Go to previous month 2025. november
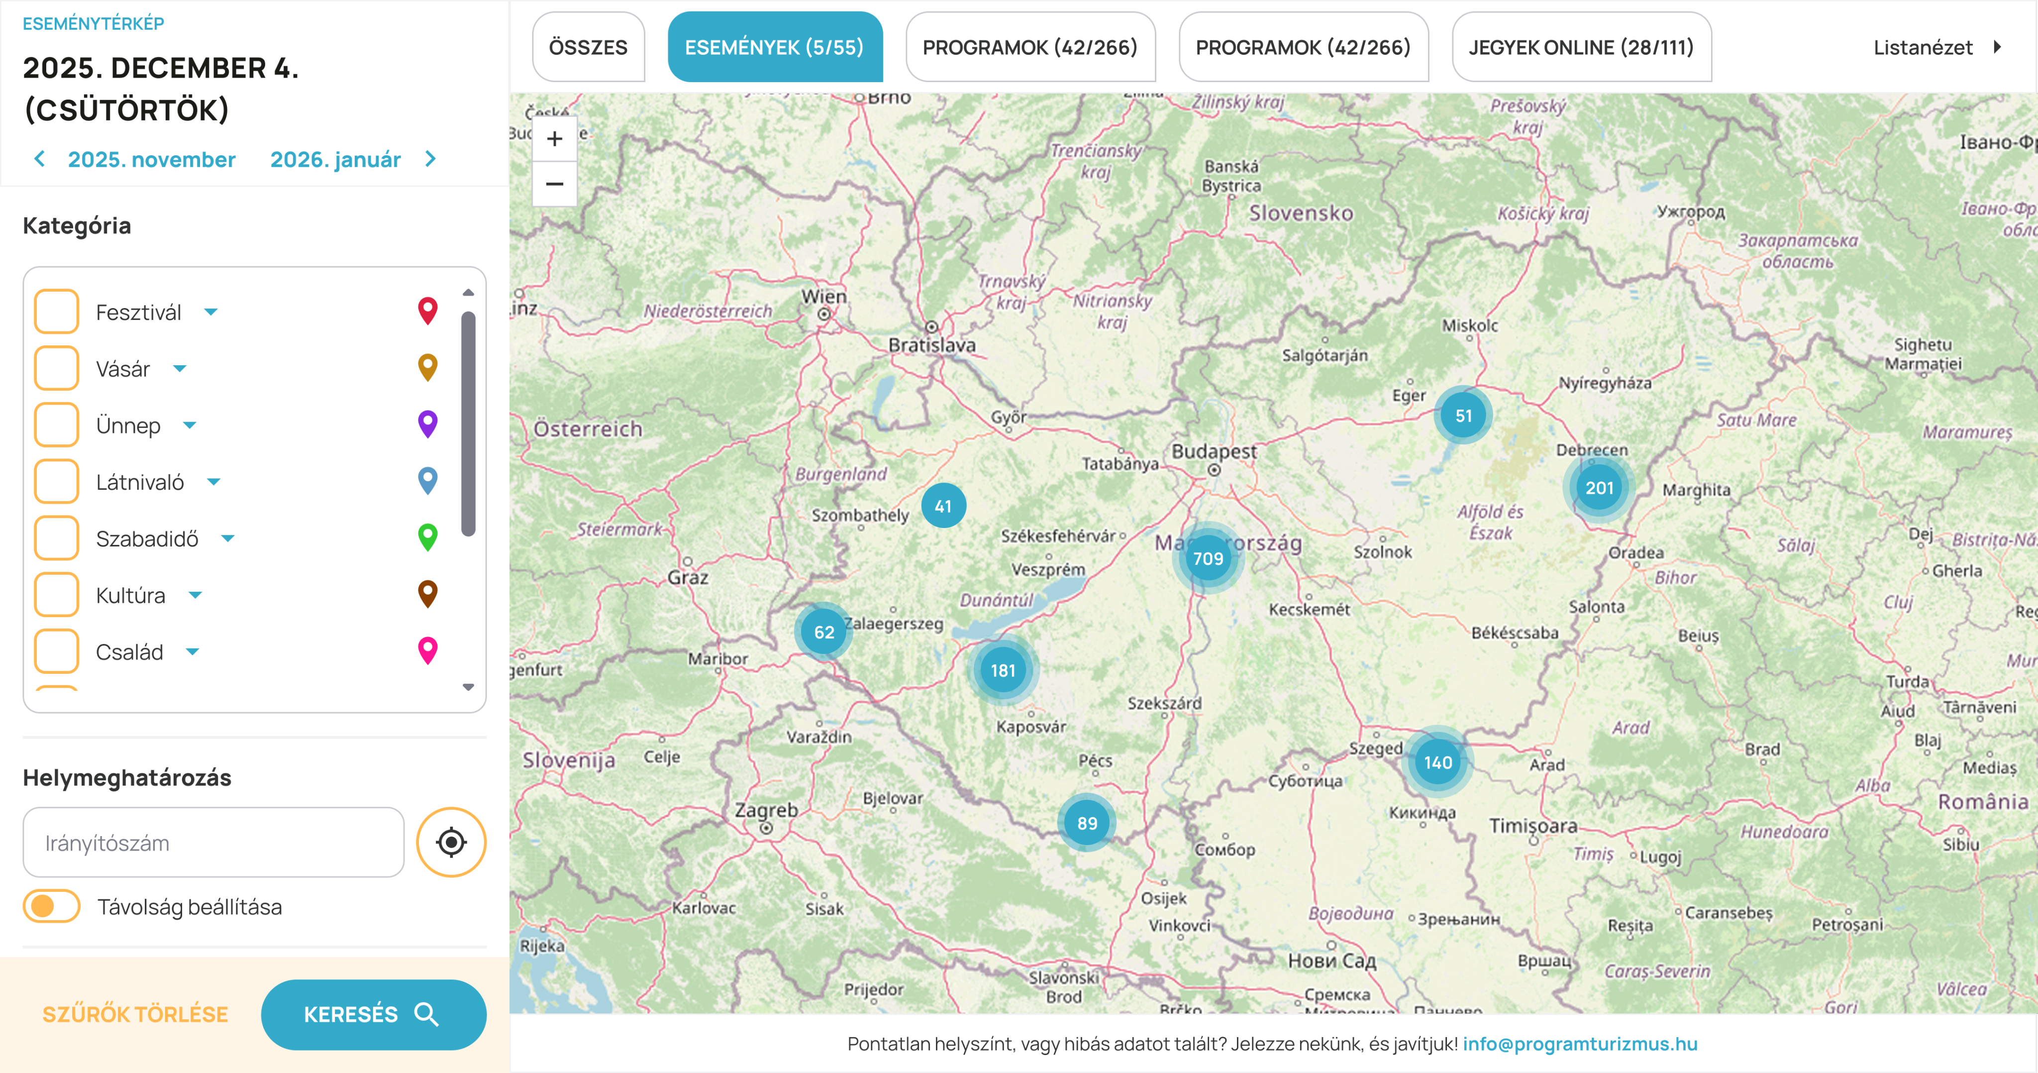Screen dimensions: 2038x1073 coord(134,159)
